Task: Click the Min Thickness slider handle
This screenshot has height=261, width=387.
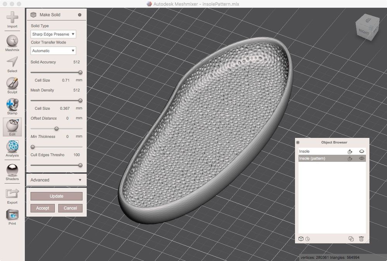Action: click(33, 147)
